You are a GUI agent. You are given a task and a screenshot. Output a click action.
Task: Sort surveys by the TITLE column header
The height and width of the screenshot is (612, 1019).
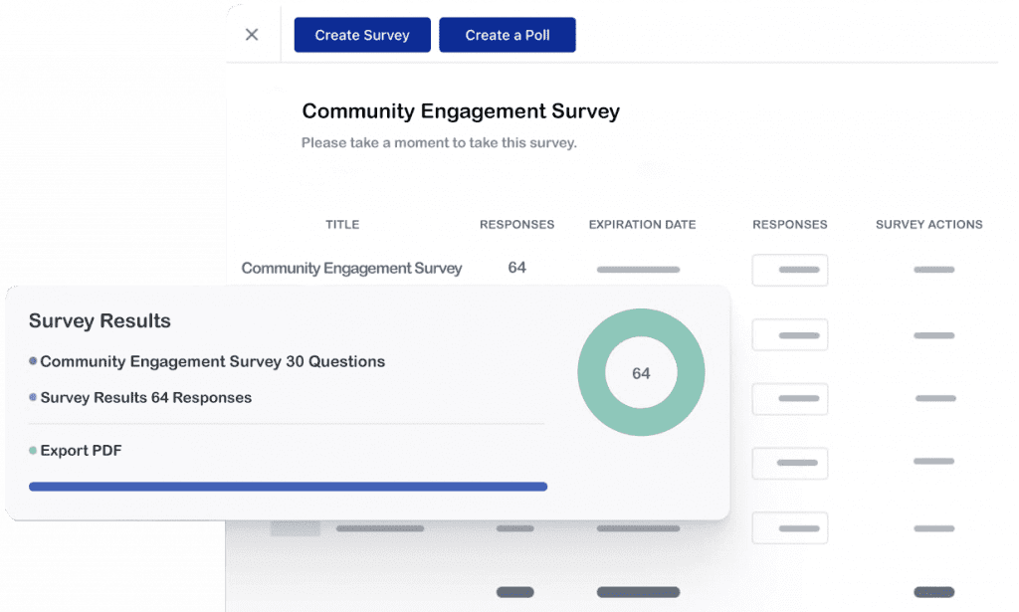342,224
